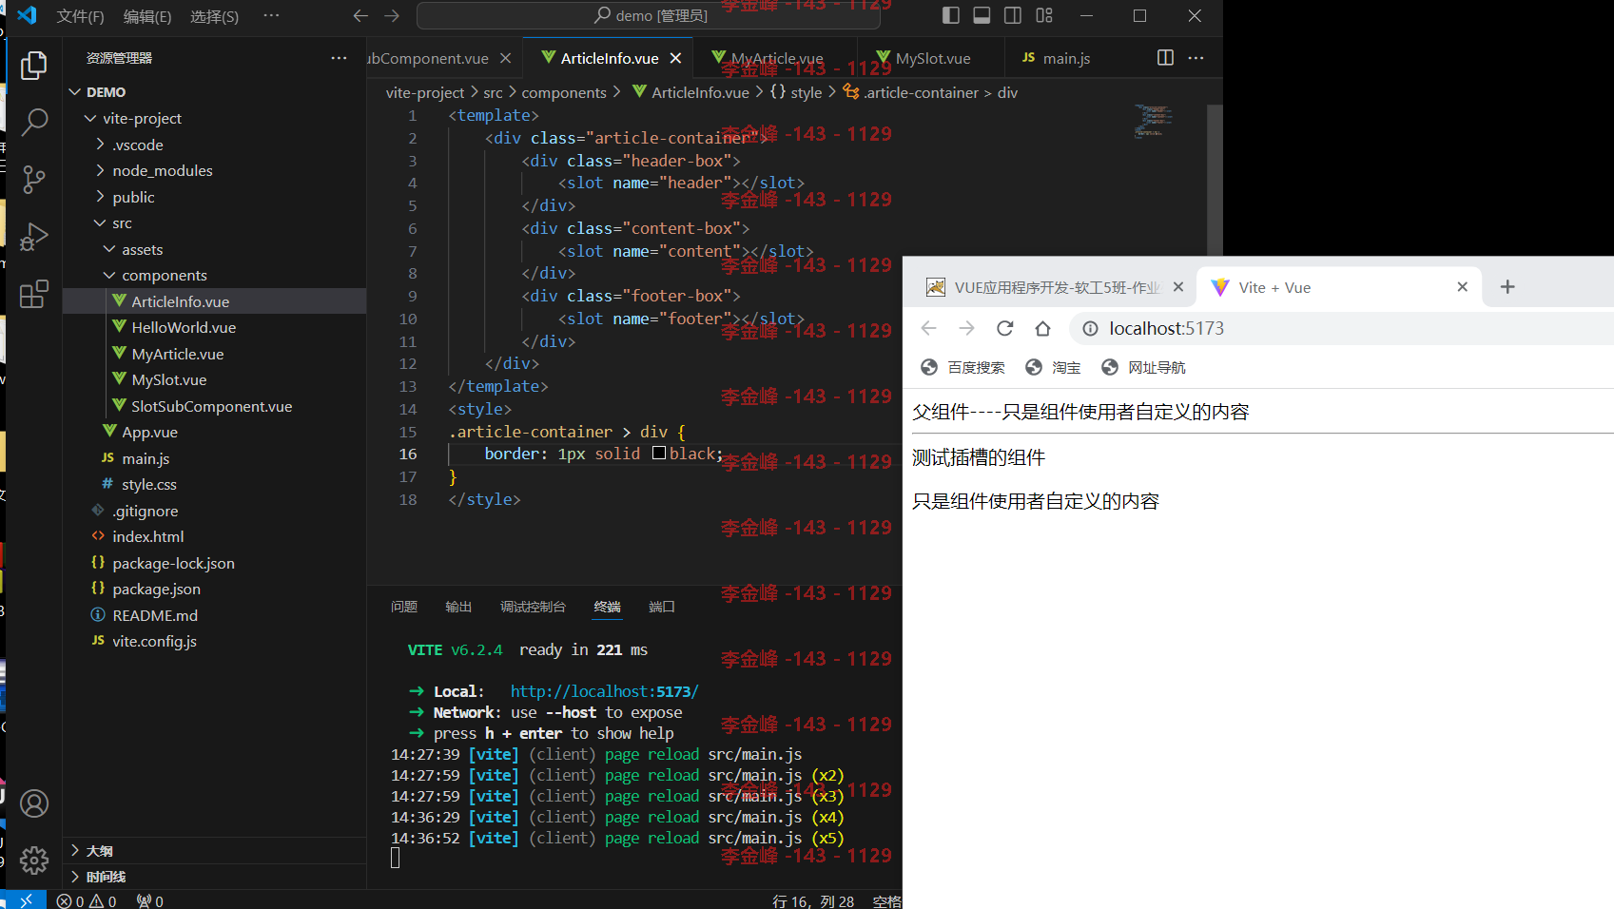The width and height of the screenshot is (1614, 909).
Task: Close the Vite + Vue browser tab
Action: click(1463, 287)
